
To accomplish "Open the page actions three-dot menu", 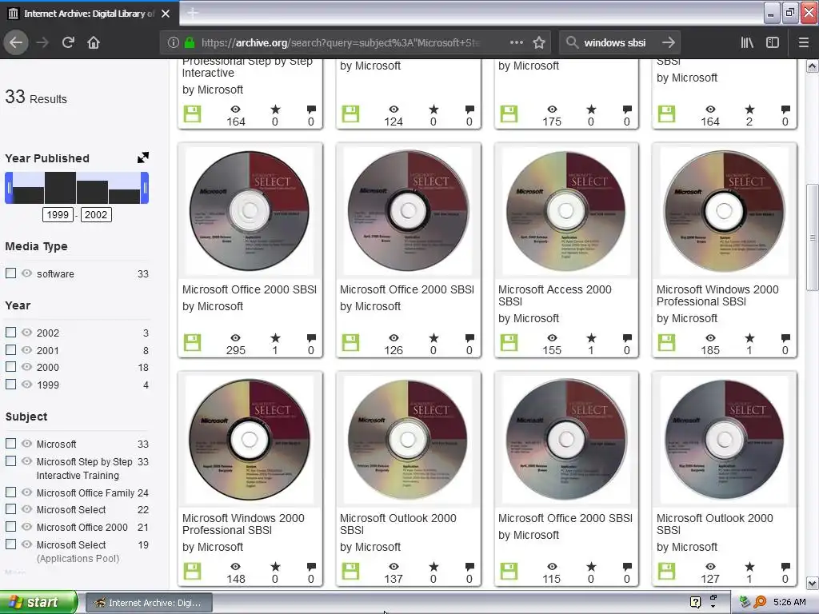I will pos(516,42).
